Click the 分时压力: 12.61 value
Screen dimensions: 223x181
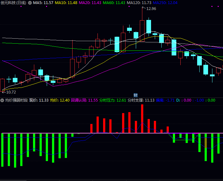[x=113, y=100]
